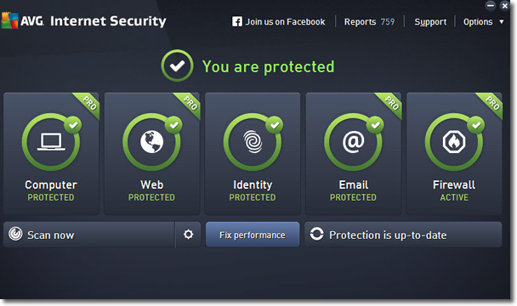517x306 pixels.
Task: Open the Computer protection laptop icon
Action: 51,142
